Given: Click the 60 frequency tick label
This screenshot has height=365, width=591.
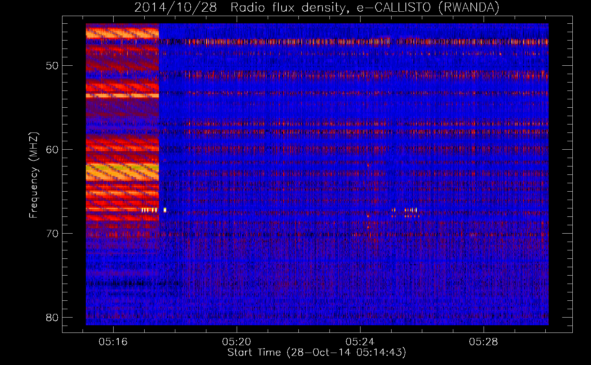Looking at the screenshot, I should point(53,150).
